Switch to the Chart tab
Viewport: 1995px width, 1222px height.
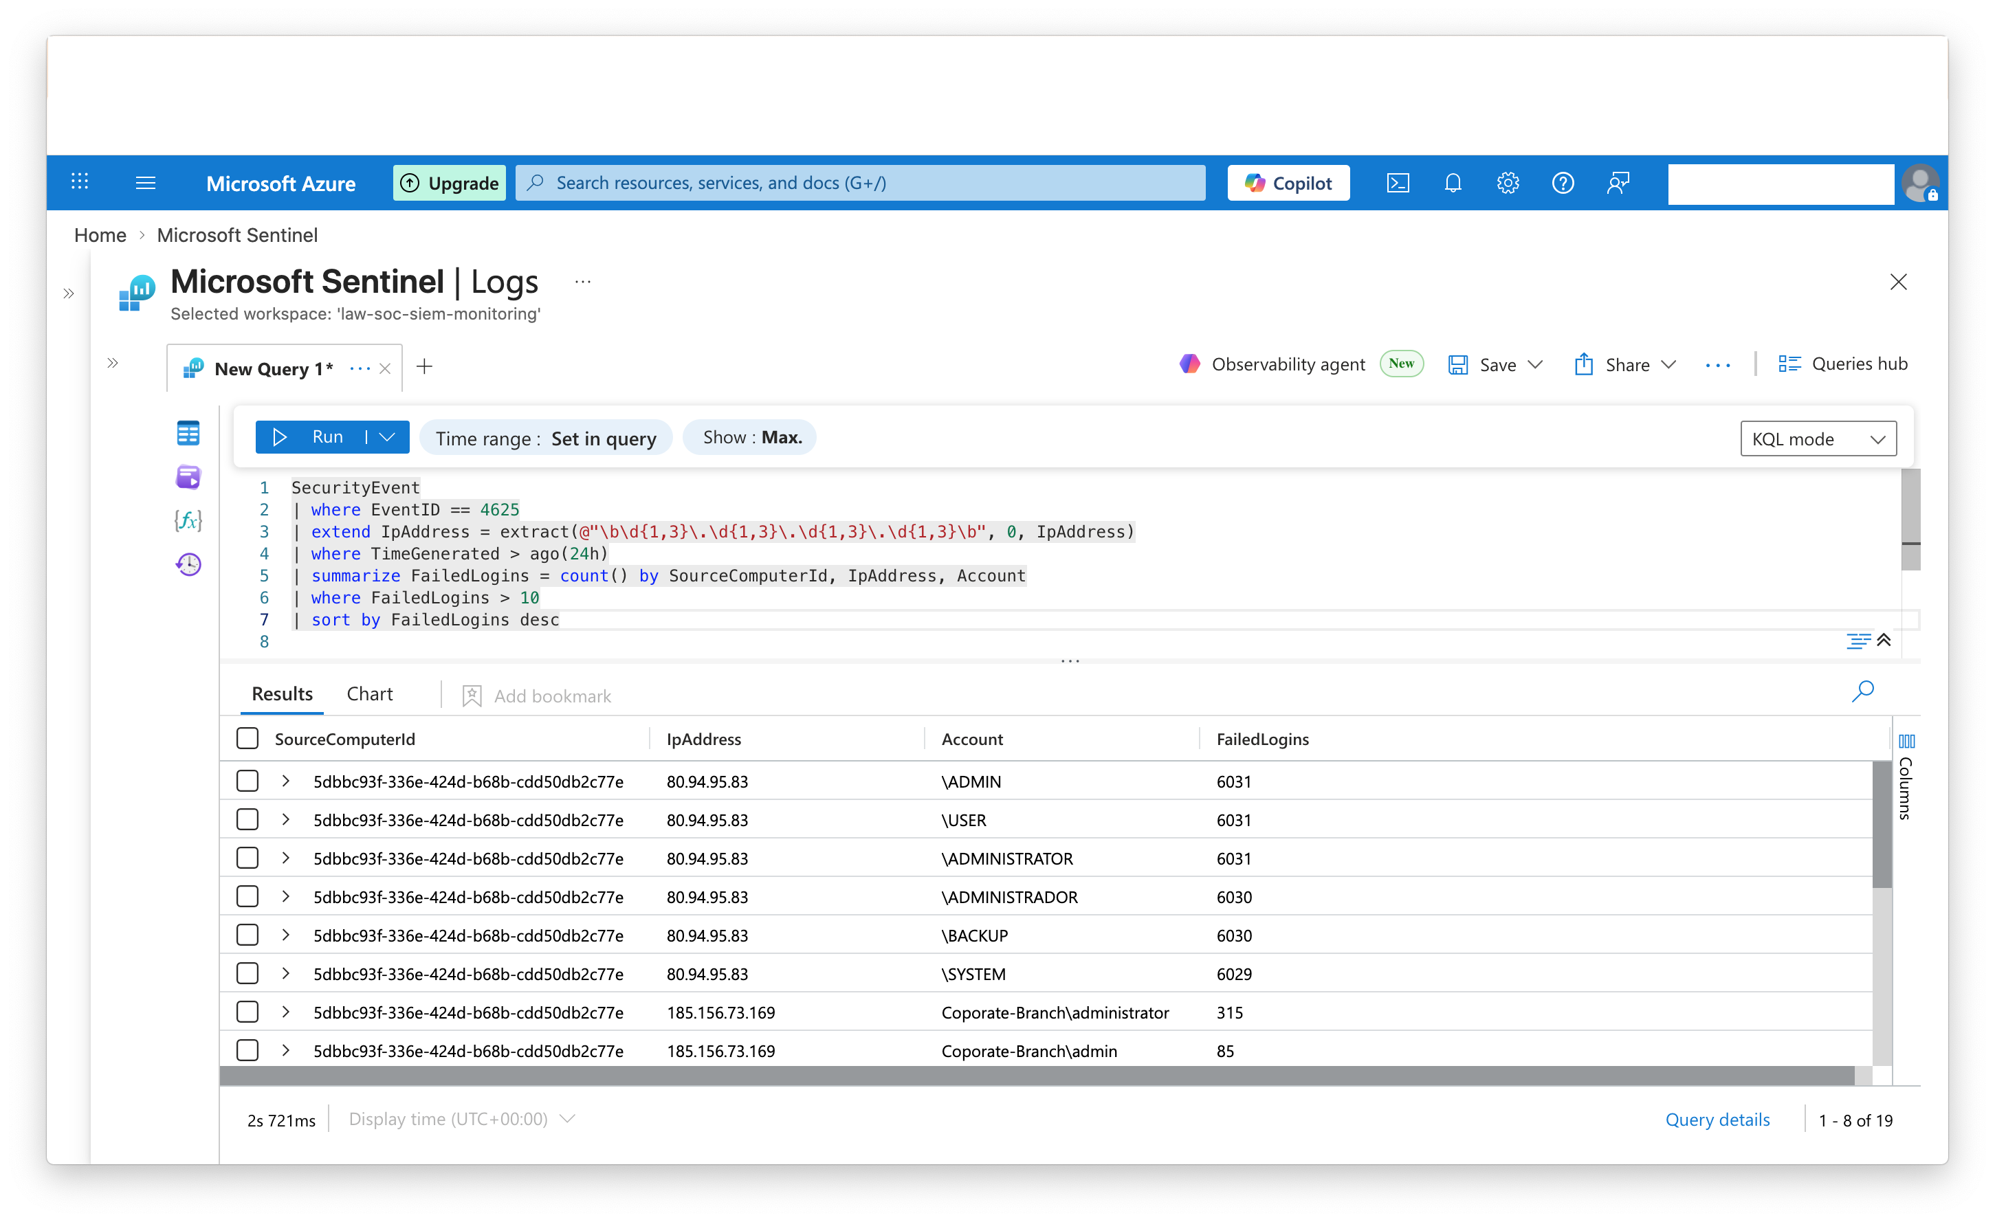tap(369, 694)
